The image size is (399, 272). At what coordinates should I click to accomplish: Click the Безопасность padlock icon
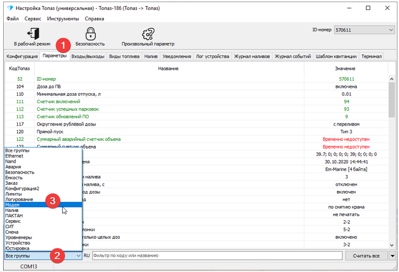pos(90,34)
